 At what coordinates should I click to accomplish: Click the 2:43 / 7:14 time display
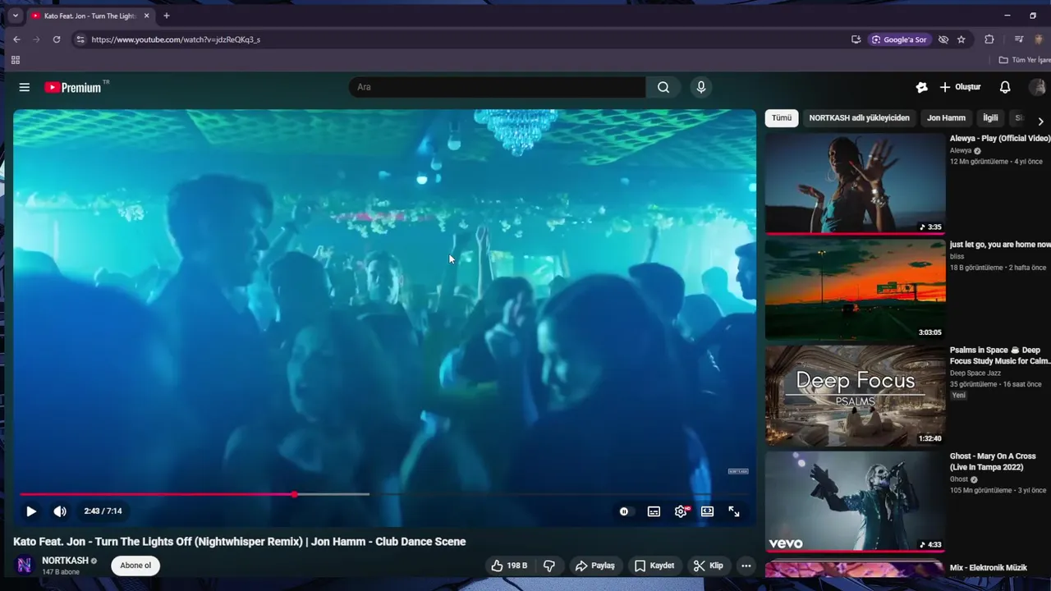tap(103, 511)
